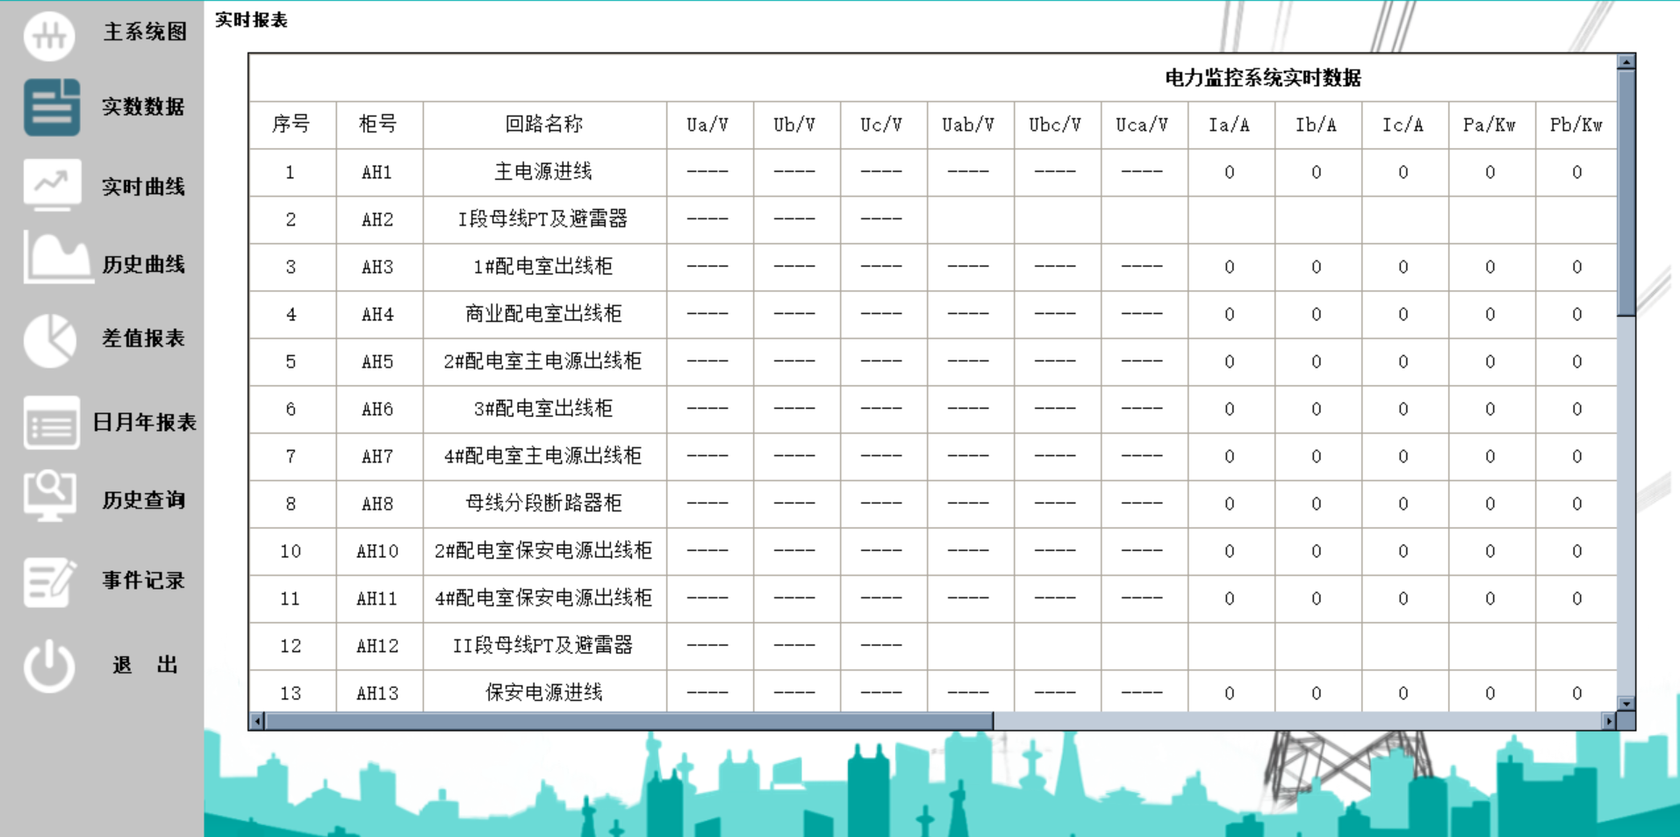The height and width of the screenshot is (837, 1680).
Task: Open the 差值报表 pie chart icon
Action: pyautogui.click(x=50, y=341)
